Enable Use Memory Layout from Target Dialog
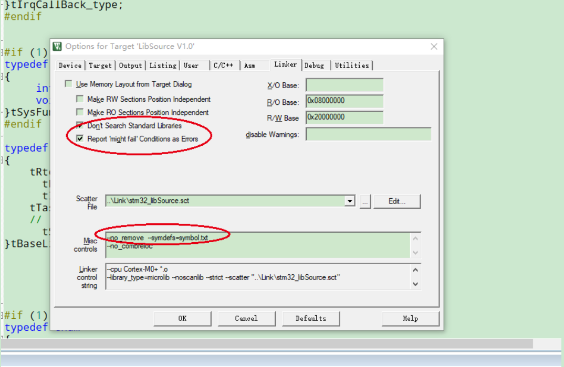The width and height of the screenshot is (564, 367). click(68, 84)
